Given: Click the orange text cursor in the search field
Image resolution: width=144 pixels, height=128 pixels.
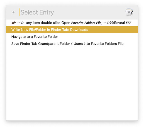Looking at the screenshot, I should [x=19, y=12].
